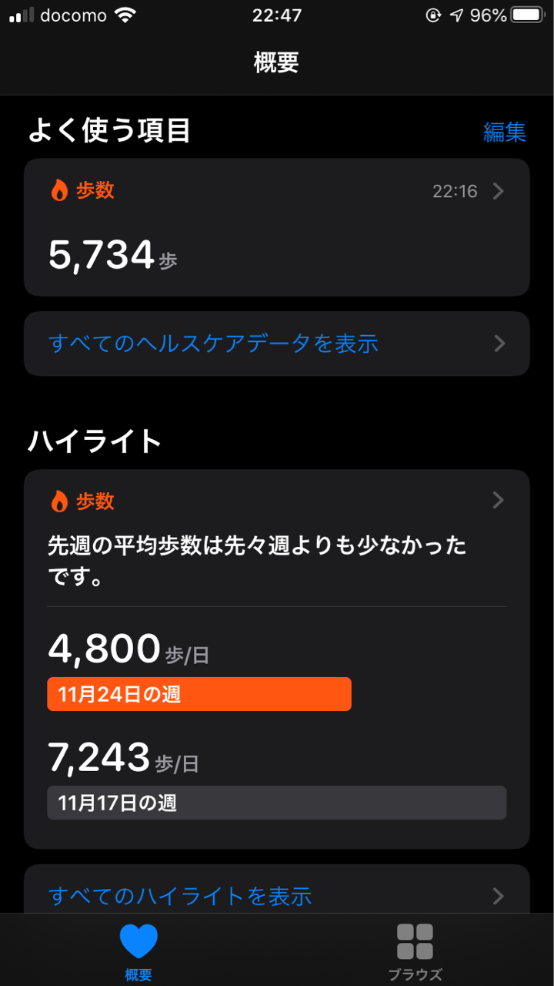Image resolution: width=554 pixels, height=986 pixels.
Task: Tap the rotation lock status icon
Action: coord(433,15)
